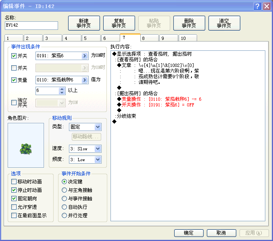Click the event name field EV142
Screen dimensions: 273x241
click(31, 25)
